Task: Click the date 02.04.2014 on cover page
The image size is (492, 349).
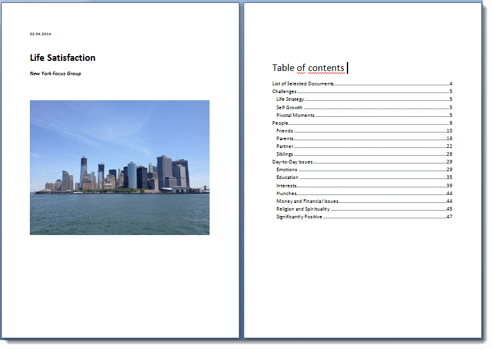Action: tap(41, 34)
